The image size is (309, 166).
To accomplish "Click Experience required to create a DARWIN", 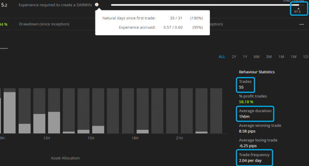I will (x=55, y=5).
